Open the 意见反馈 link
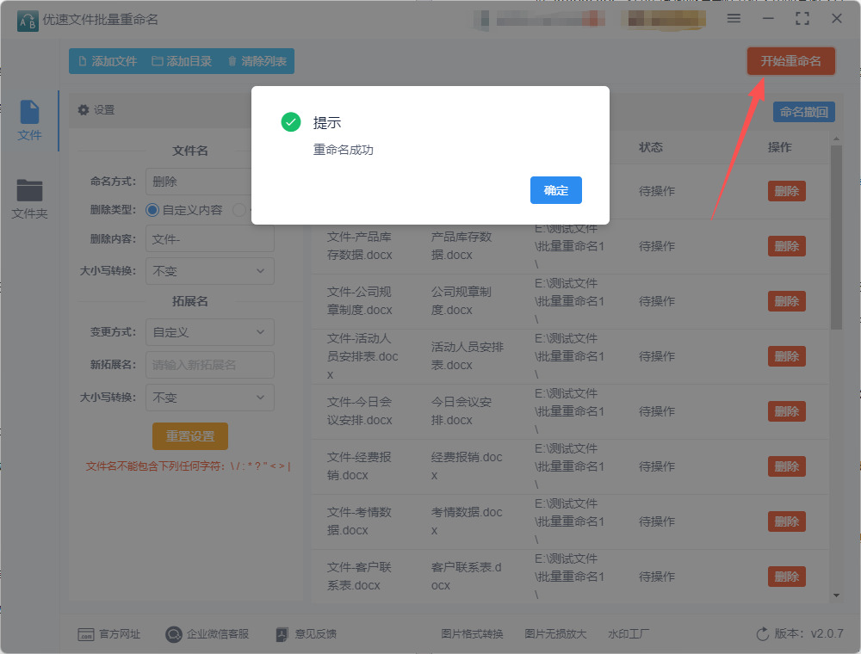Viewport: 861px width, 654px height. click(x=306, y=634)
